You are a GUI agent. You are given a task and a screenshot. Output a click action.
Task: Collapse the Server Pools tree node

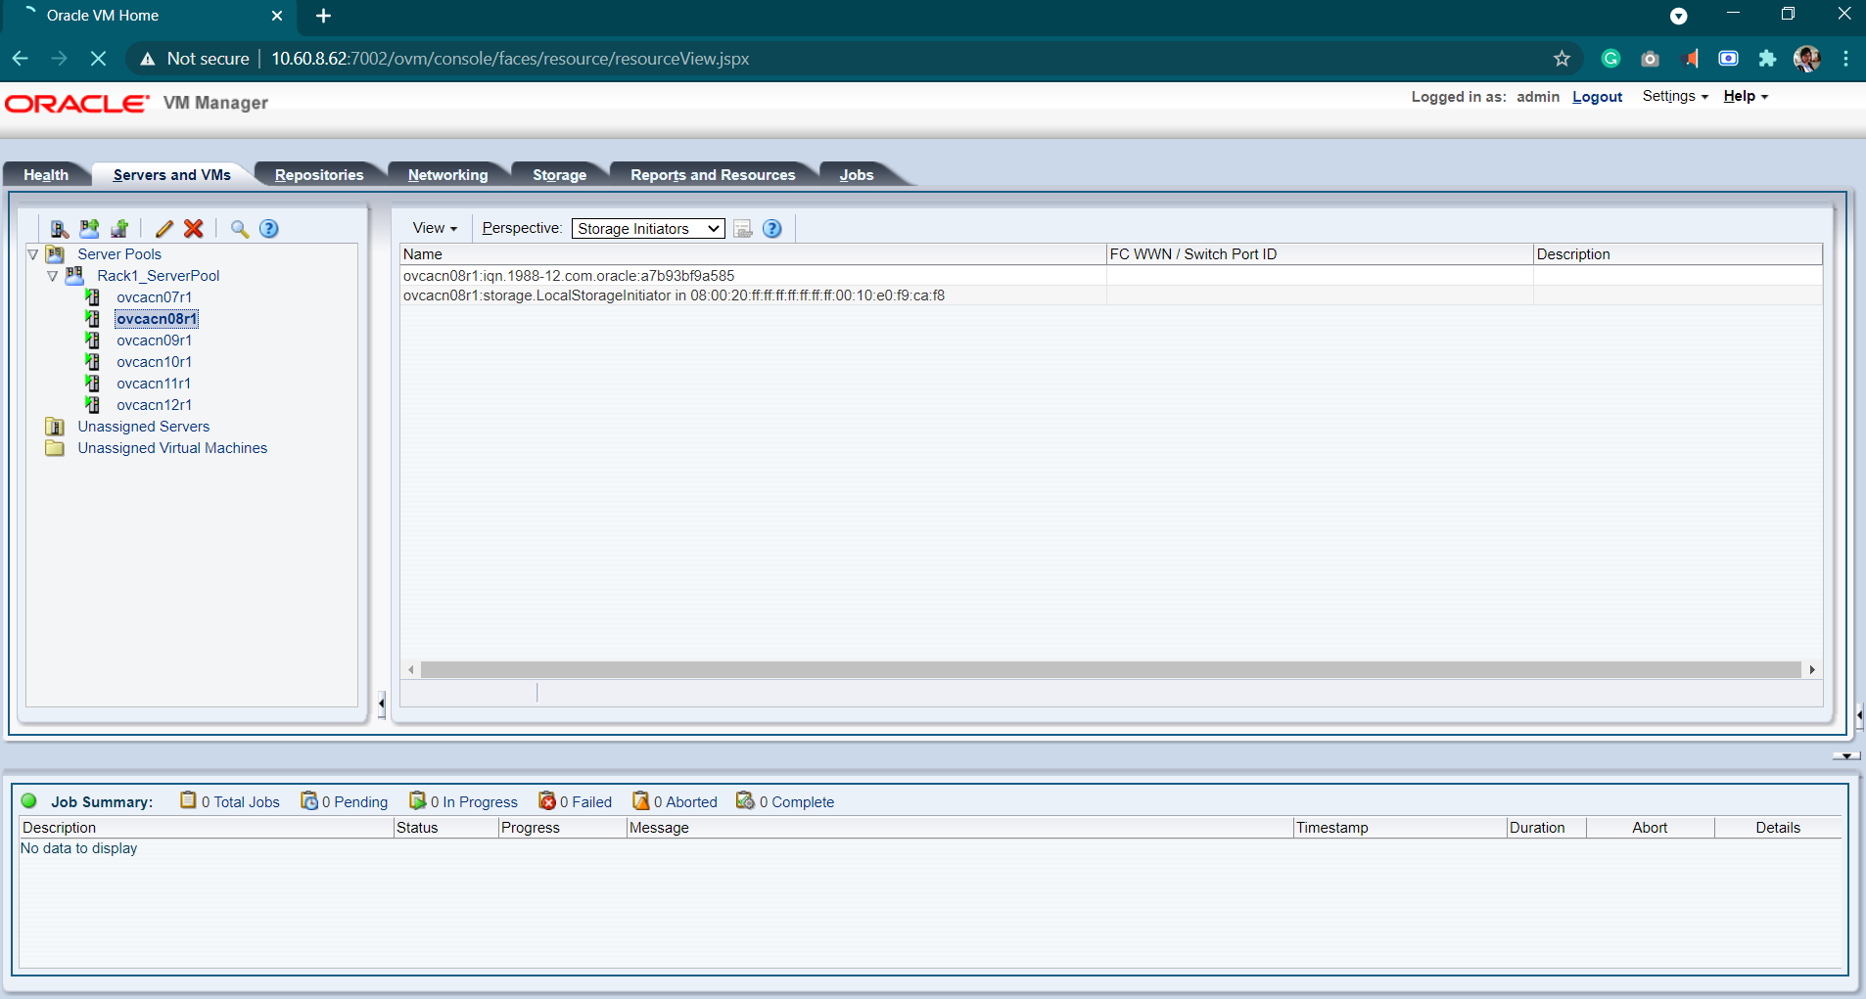point(32,254)
